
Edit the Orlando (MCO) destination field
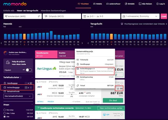(x=62, y=16)
